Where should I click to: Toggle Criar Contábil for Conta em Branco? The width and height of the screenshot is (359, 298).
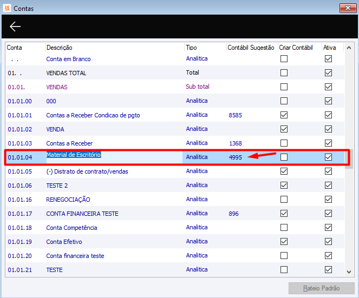(284, 59)
